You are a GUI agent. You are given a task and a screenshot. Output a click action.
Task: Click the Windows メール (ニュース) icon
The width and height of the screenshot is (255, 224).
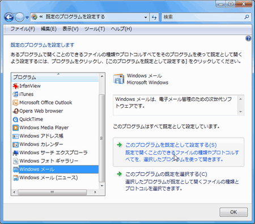click(x=15, y=177)
